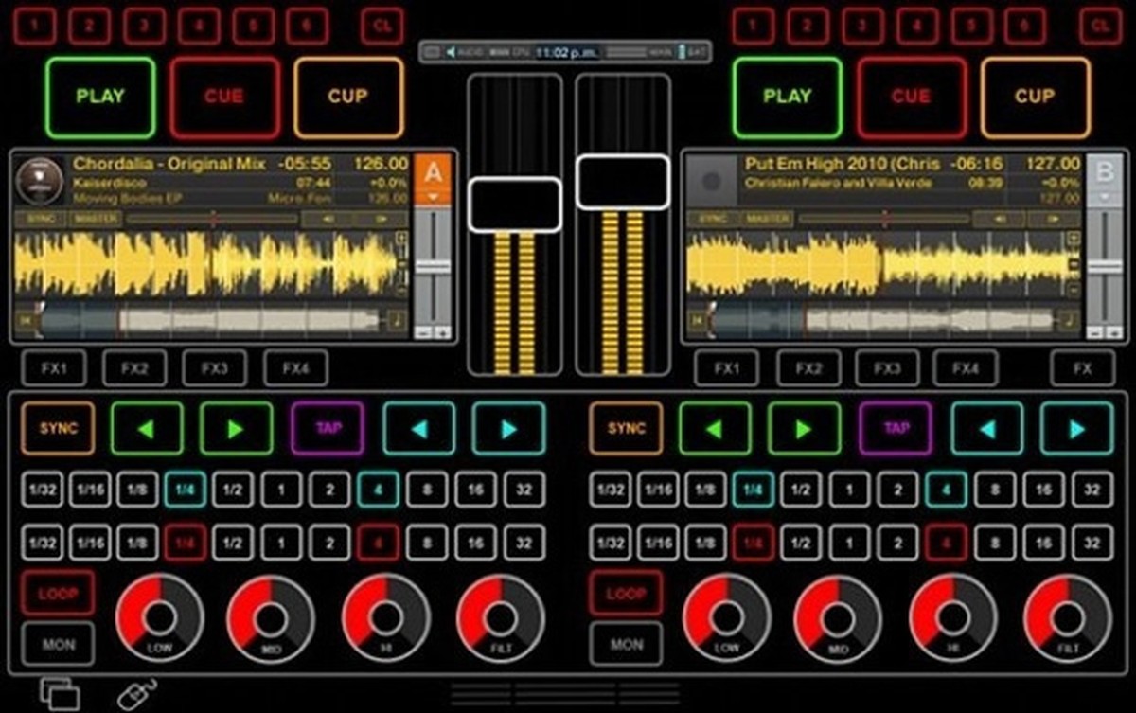Viewport: 1136px width, 713px height.
Task: Enable MON monitoring for Deck B
Action: 627,645
